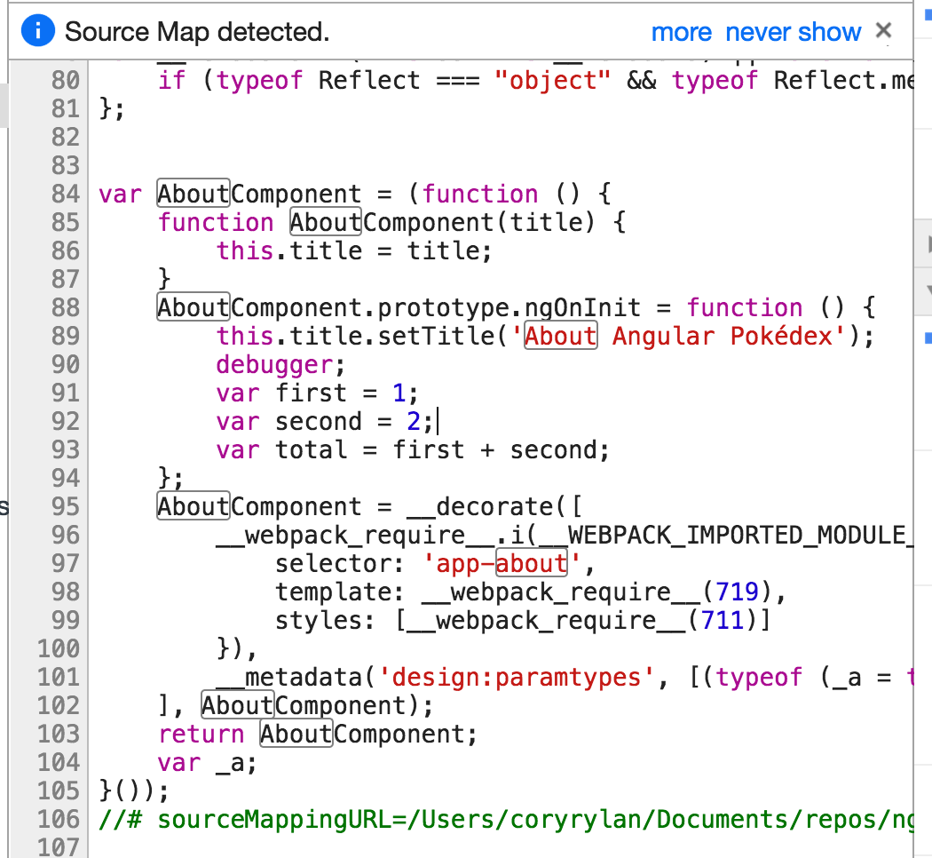The height and width of the screenshot is (858, 932).
Task: Click the 'this.title = title;' line
Action: click(x=354, y=251)
